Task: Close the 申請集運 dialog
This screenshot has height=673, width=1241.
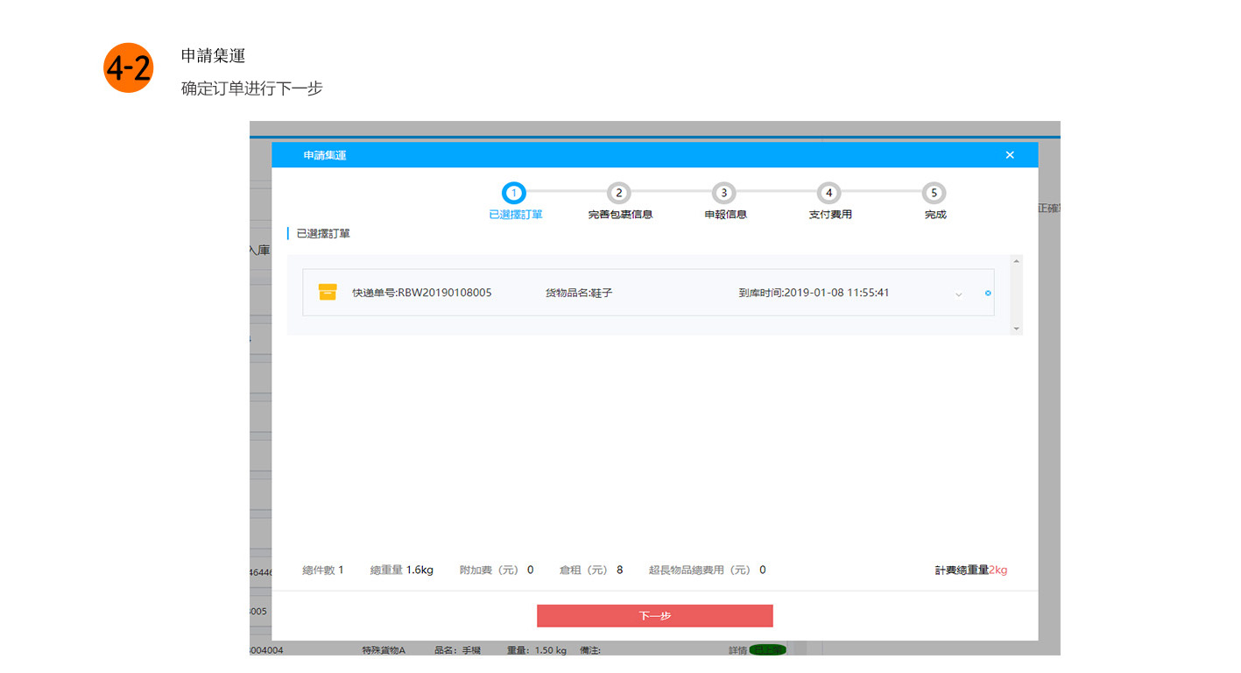Action: click(x=1010, y=155)
